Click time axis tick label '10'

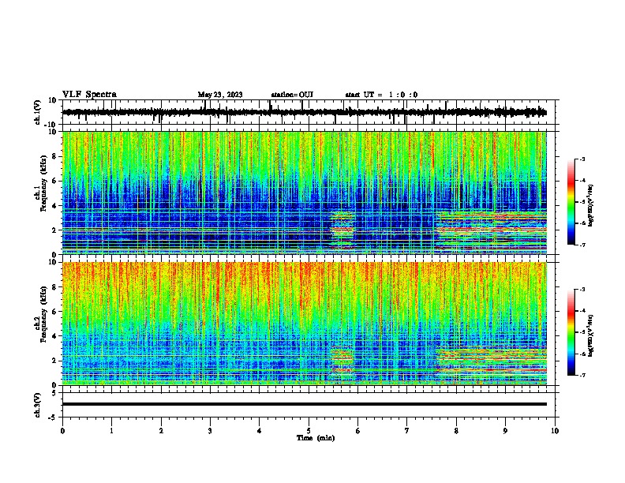[555, 431]
